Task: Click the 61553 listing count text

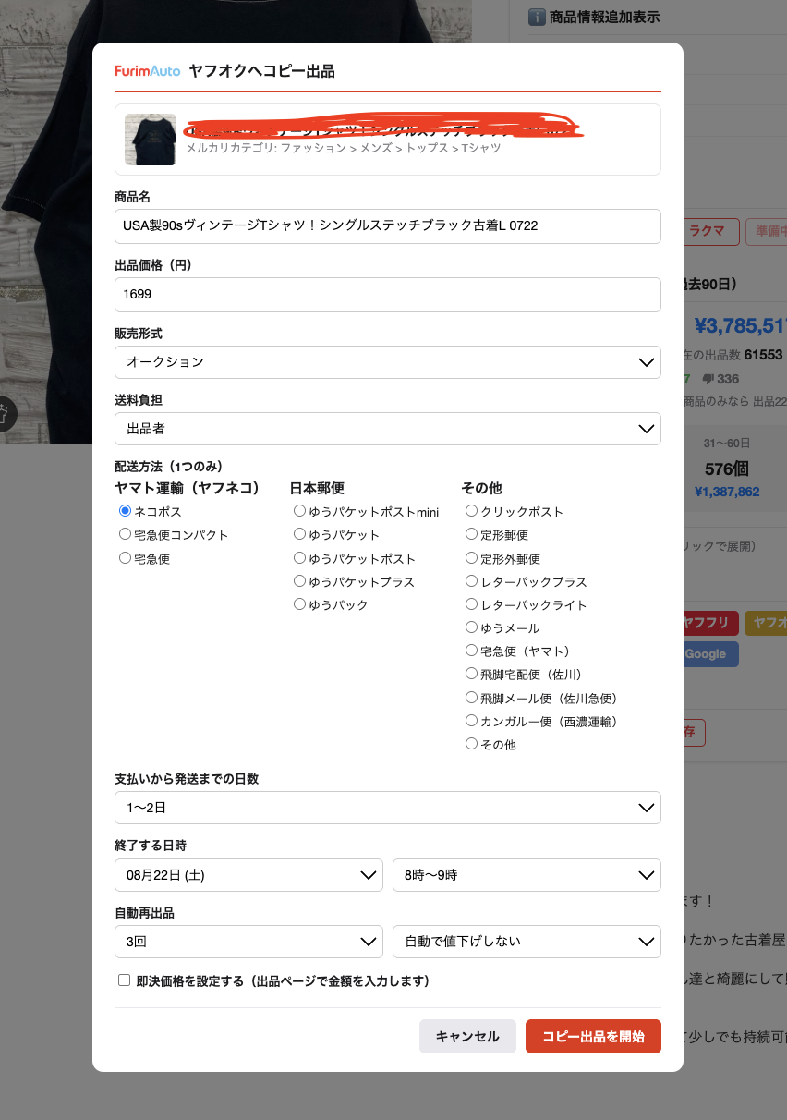Action: tap(763, 355)
